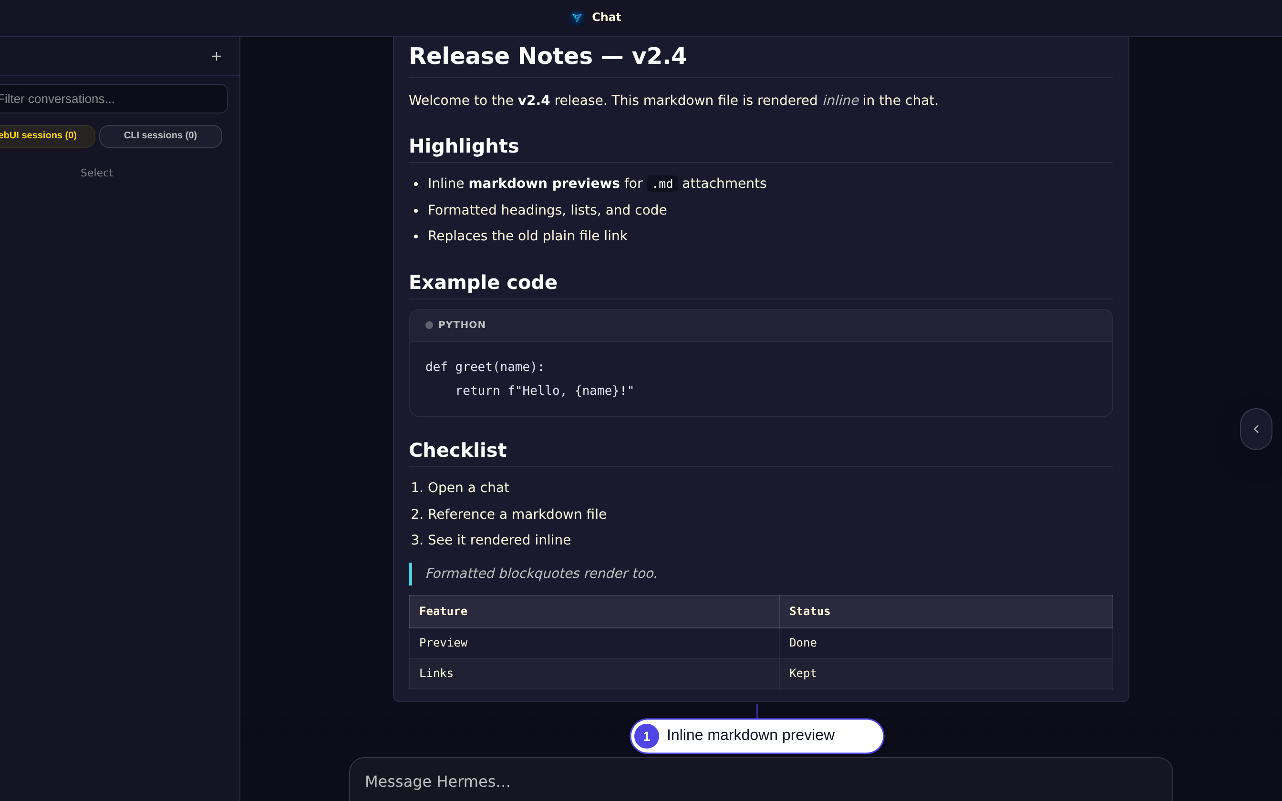Click the Release Notes — v2.4 heading
This screenshot has height=801, width=1282.
pyautogui.click(x=547, y=56)
